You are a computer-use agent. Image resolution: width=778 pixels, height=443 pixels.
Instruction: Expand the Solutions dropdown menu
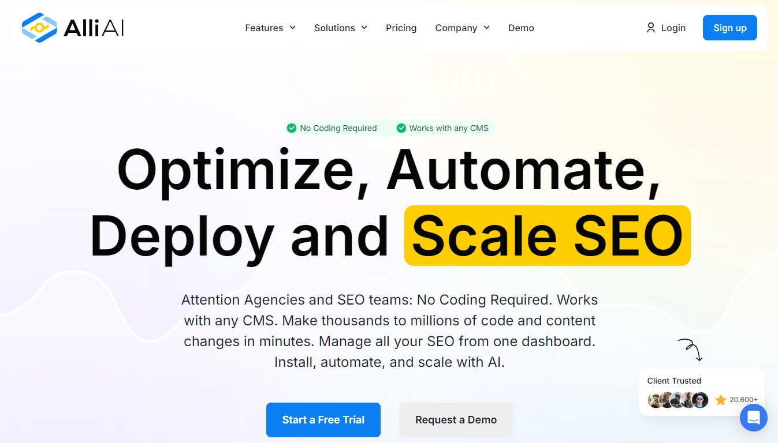[340, 28]
